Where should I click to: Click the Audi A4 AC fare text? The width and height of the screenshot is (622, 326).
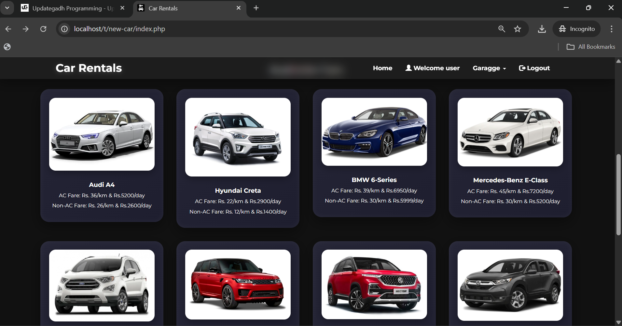[x=102, y=195]
